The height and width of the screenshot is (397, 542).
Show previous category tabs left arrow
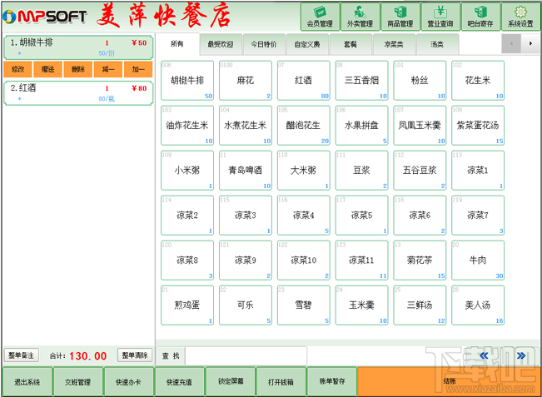click(511, 43)
